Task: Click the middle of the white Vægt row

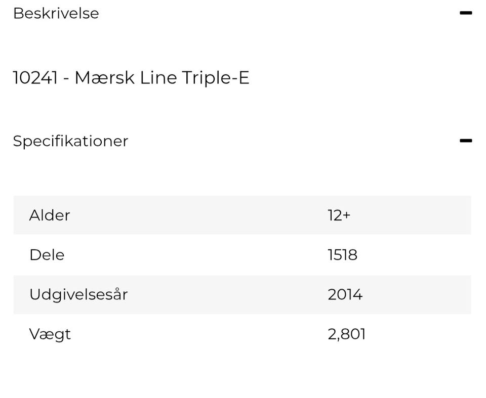Action: point(242,334)
